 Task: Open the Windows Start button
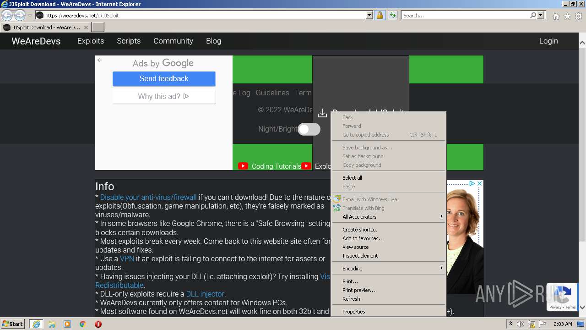click(x=13, y=324)
